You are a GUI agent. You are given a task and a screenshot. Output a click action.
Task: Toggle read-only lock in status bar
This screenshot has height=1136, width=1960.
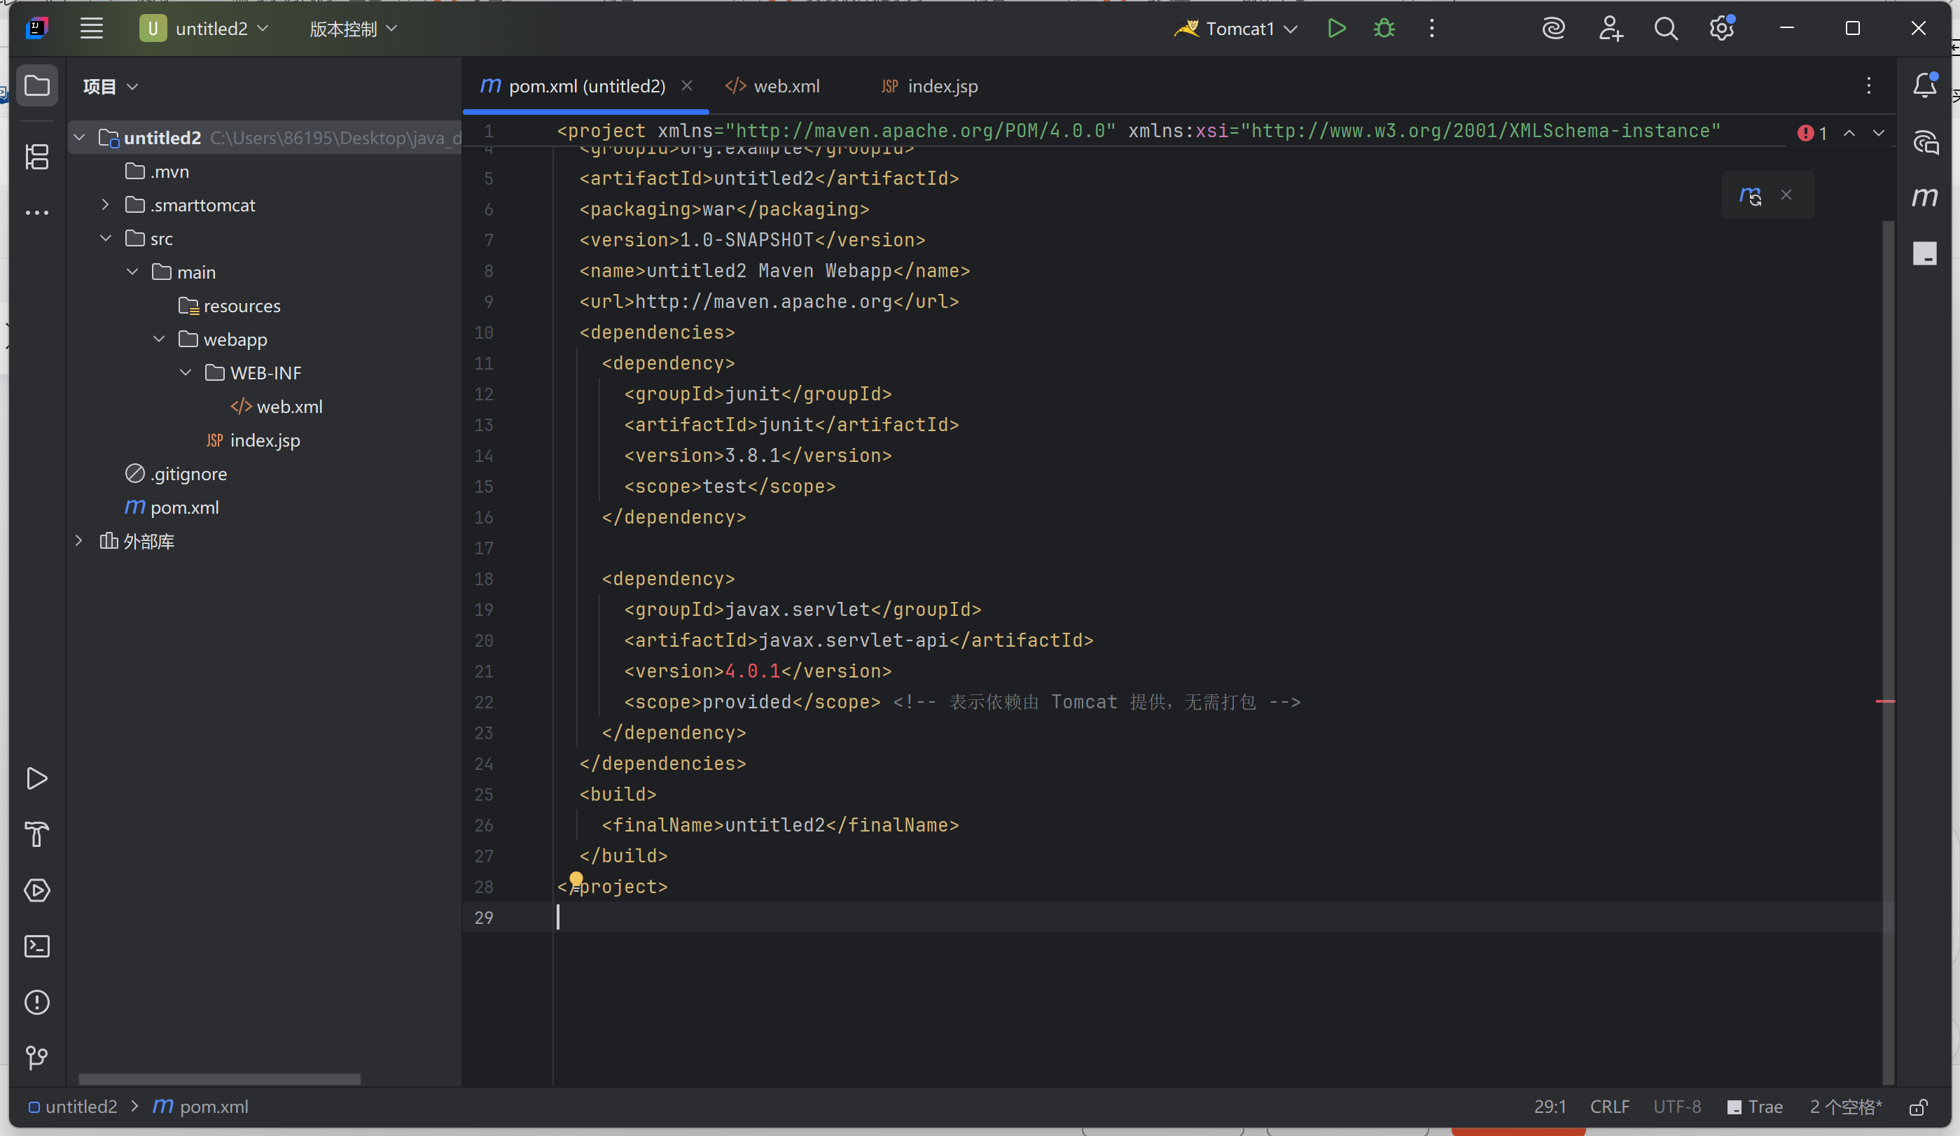click(x=1919, y=1107)
